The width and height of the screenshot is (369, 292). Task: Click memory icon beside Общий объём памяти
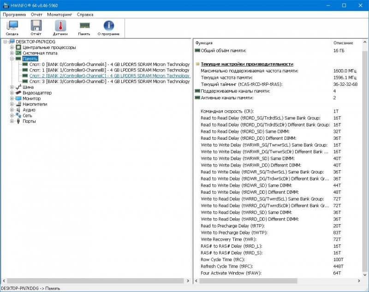[197, 50]
